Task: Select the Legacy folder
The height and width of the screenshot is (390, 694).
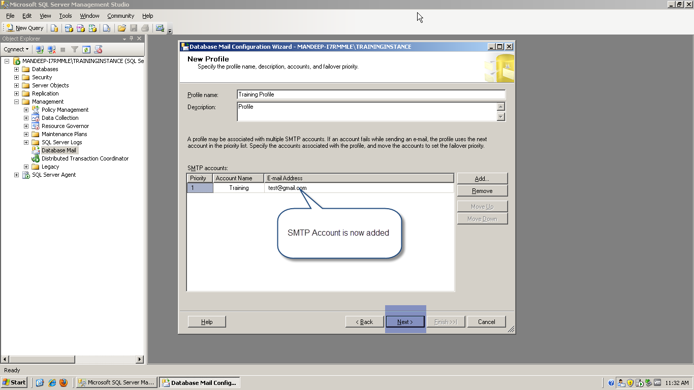Action: tap(50, 167)
